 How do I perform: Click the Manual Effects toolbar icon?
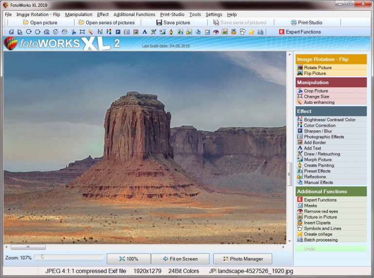(198, 32)
